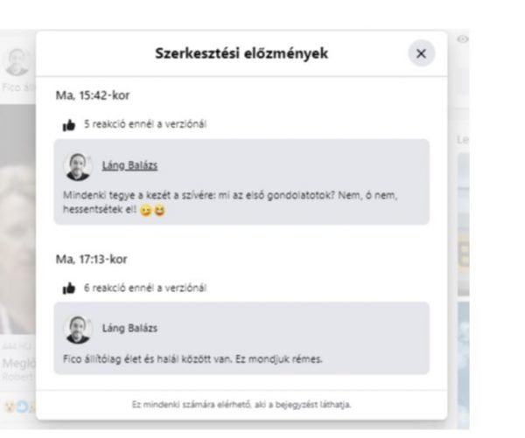This screenshot has width=525, height=438.
Task: Click the thumbs-up icon beside 6 reakció
Action: click(x=69, y=289)
